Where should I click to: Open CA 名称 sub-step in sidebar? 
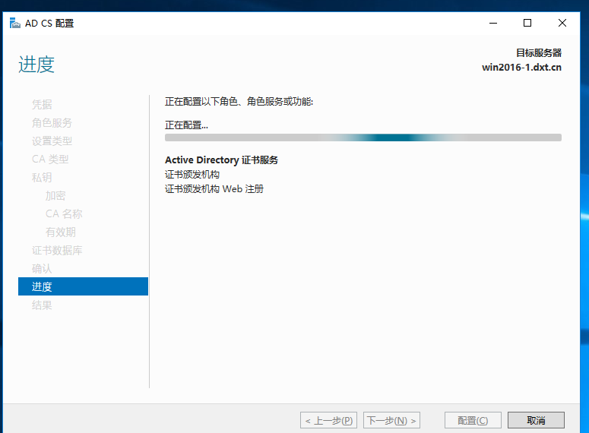[x=64, y=213]
